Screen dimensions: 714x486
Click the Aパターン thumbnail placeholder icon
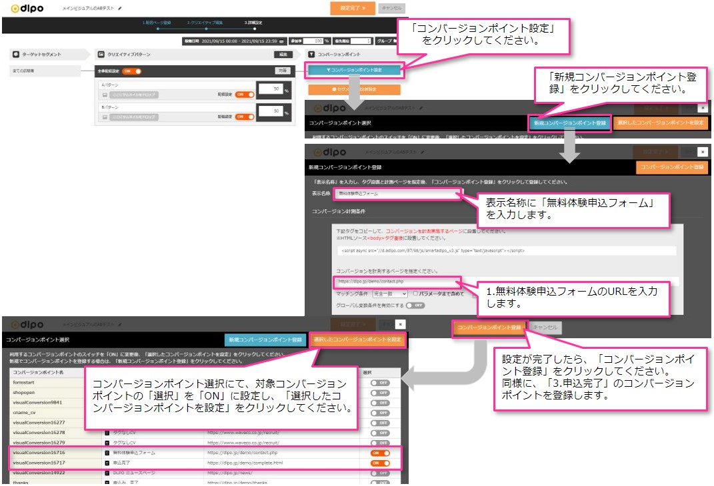tap(105, 95)
